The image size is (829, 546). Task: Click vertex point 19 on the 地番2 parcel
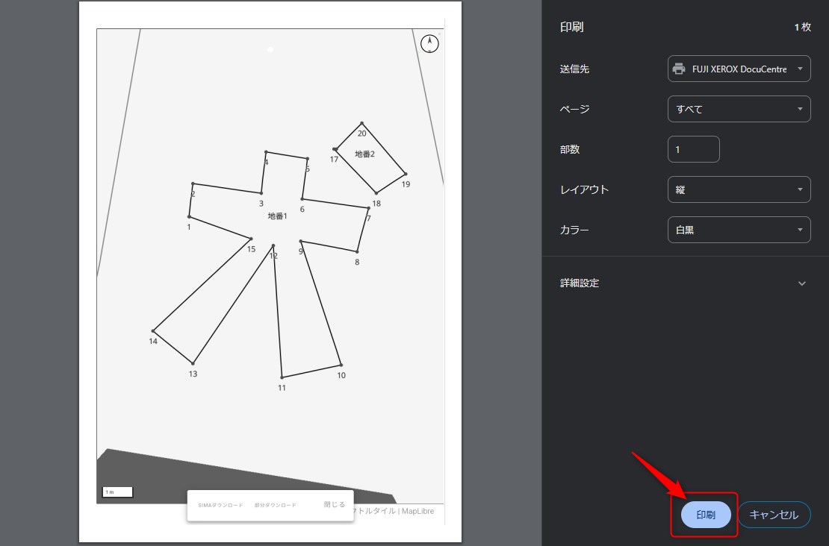click(x=406, y=174)
